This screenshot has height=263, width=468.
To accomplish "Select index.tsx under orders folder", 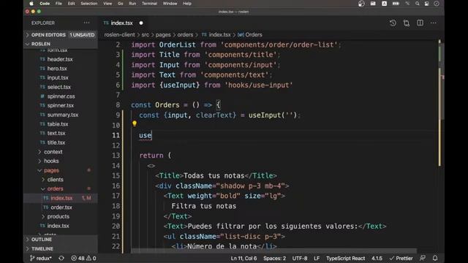I will click(x=61, y=198).
